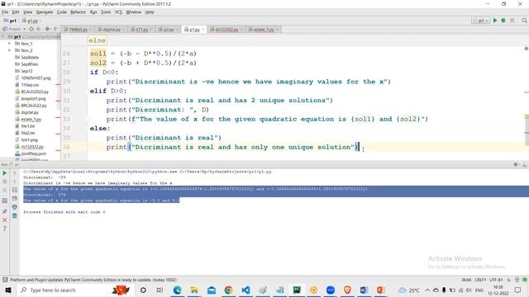Open Run panel settings gear

(516, 164)
